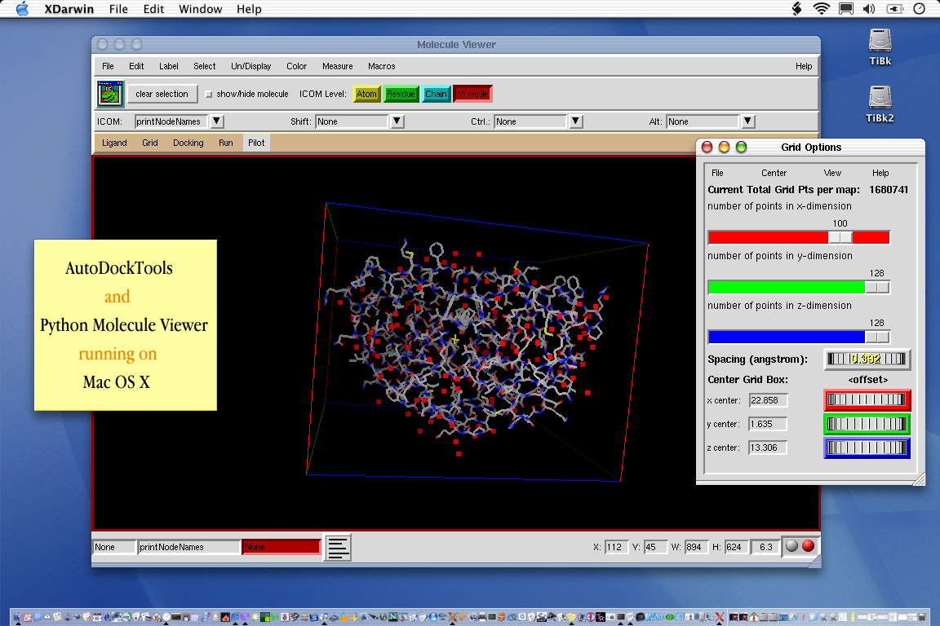Screen dimensions: 940x626
Task: Click the red round indicator in status bar
Action: point(808,546)
